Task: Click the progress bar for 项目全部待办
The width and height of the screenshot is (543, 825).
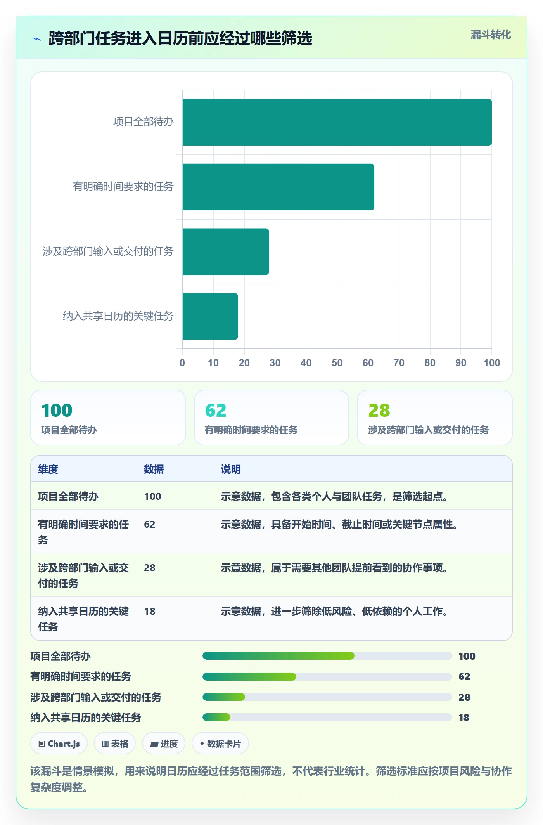Action: pos(327,656)
